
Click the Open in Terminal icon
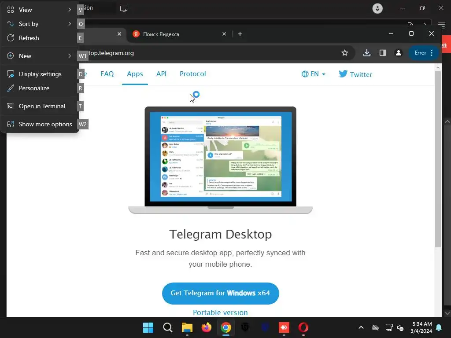coord(11,107)
